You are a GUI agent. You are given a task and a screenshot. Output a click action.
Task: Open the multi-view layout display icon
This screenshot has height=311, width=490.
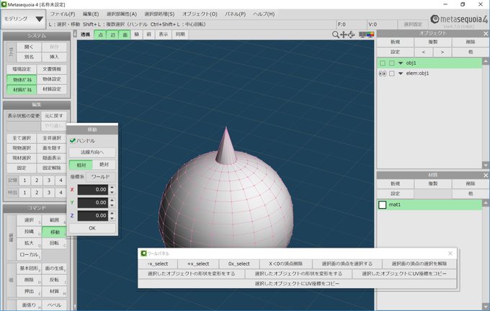pyautogui.click(x=362, y=35)
